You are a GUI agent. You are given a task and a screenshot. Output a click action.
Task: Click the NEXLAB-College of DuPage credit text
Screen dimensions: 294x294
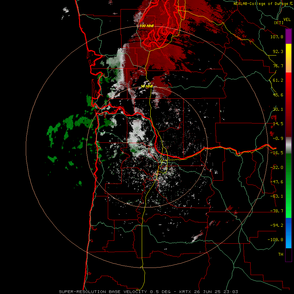click(x=263, y=4)
